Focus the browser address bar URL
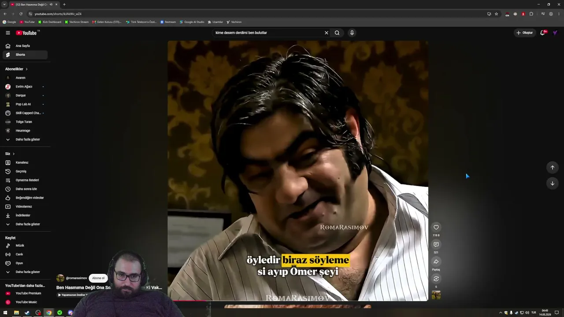The height and width of the screenshot is (317, 564). (x=58, y=14)
